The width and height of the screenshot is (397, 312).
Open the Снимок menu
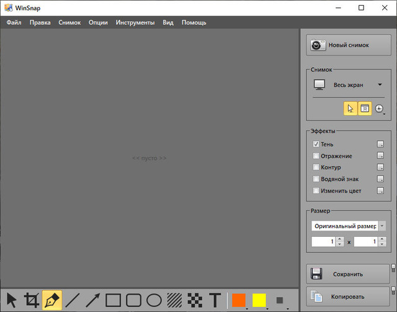pos(69,22)
